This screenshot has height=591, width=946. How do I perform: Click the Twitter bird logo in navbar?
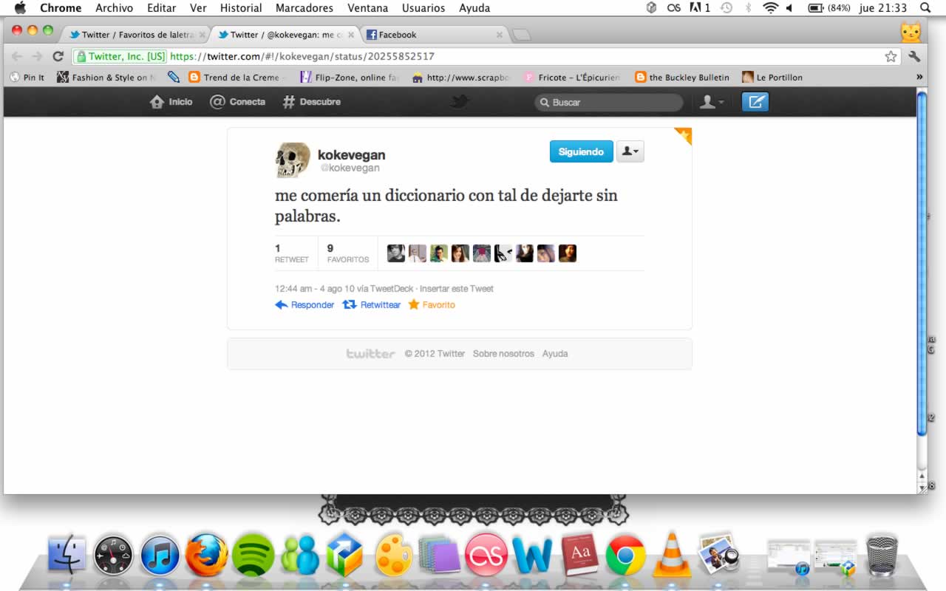tap(460, 102)
